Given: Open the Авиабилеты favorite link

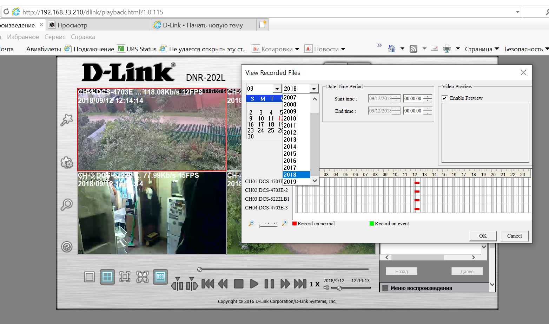Looking at the screenshot, I should coord(44,49).
